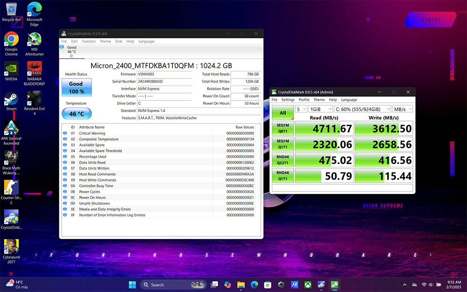Click the Good 100 % health status box
The width and height of the screenshot is (467, 292).
(76, 87)
